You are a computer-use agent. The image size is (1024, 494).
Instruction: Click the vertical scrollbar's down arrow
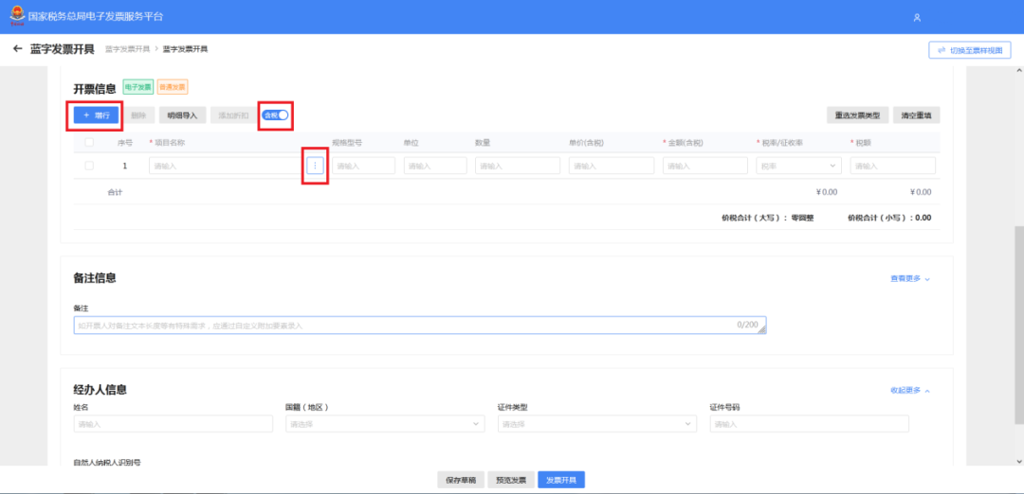point(1018,461)
